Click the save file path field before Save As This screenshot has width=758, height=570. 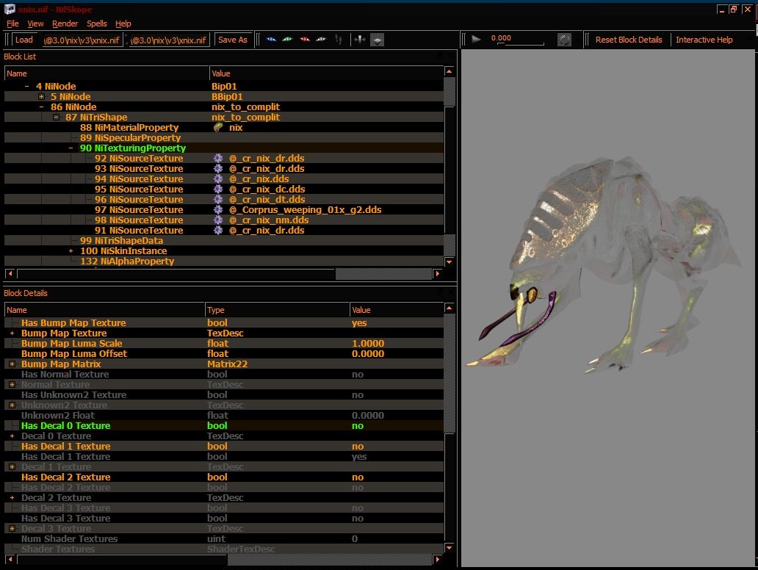point(169,40)
